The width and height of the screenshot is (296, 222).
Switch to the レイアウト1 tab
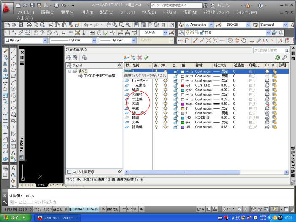pos(56,185)
